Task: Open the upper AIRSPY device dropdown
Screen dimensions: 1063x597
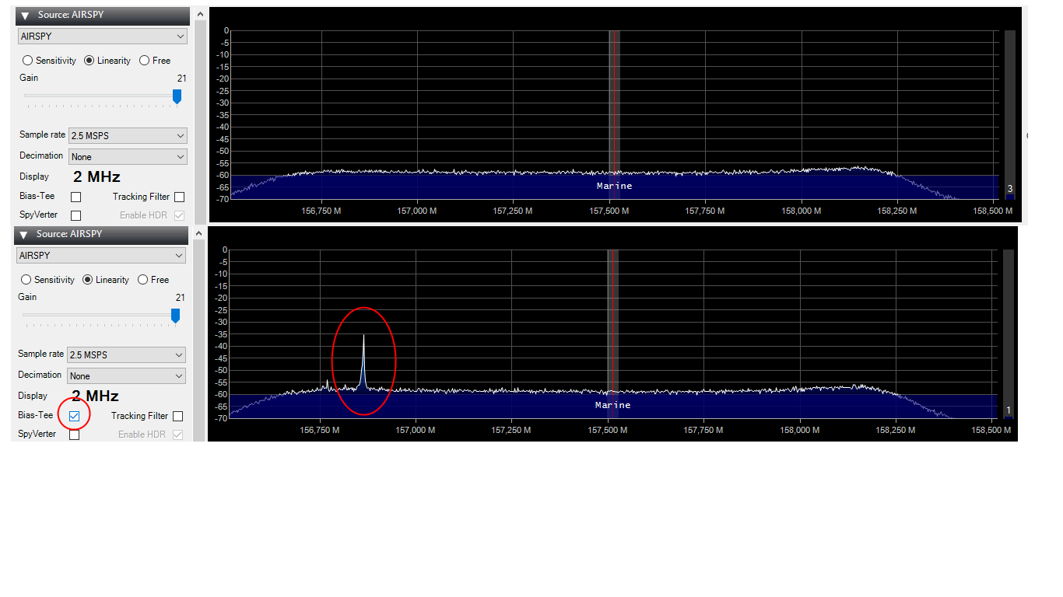Action: coord(102,37)
